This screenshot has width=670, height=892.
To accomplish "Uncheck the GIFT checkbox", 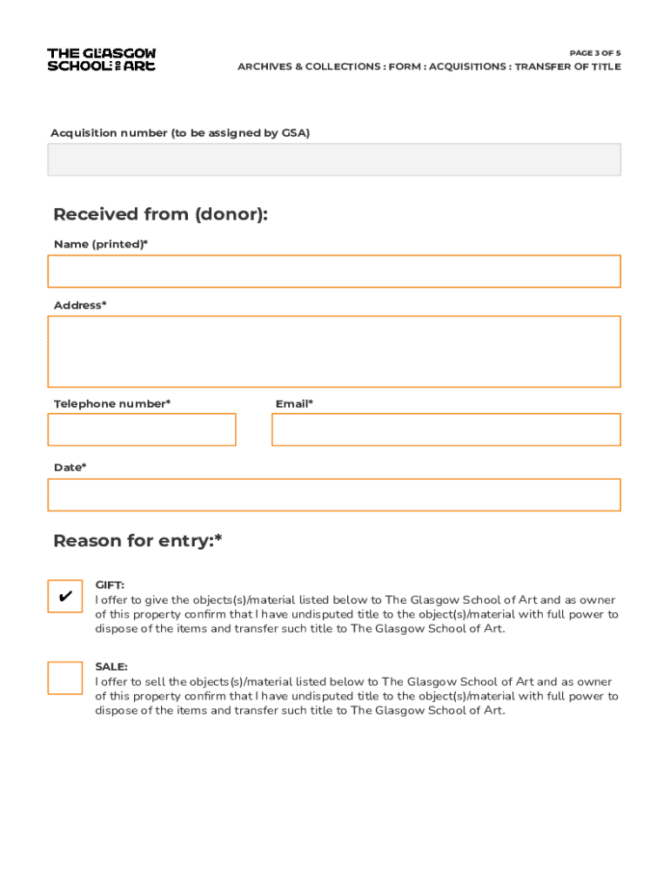I will pyautogui.click(x=65, y=597).
